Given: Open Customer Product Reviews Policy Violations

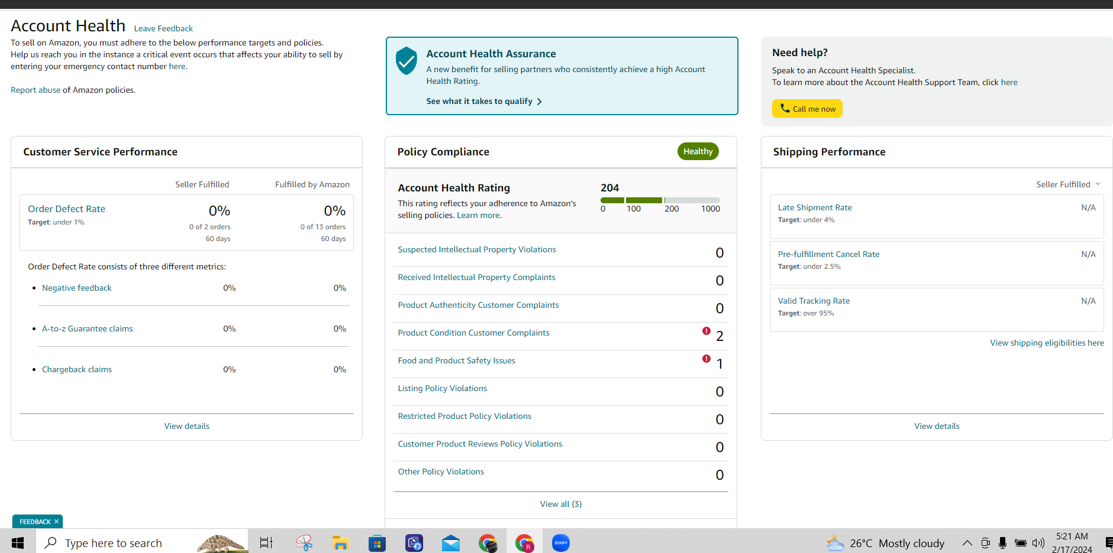Looking at the screenshot, I should pyautogui.click(x=480, y=444).
